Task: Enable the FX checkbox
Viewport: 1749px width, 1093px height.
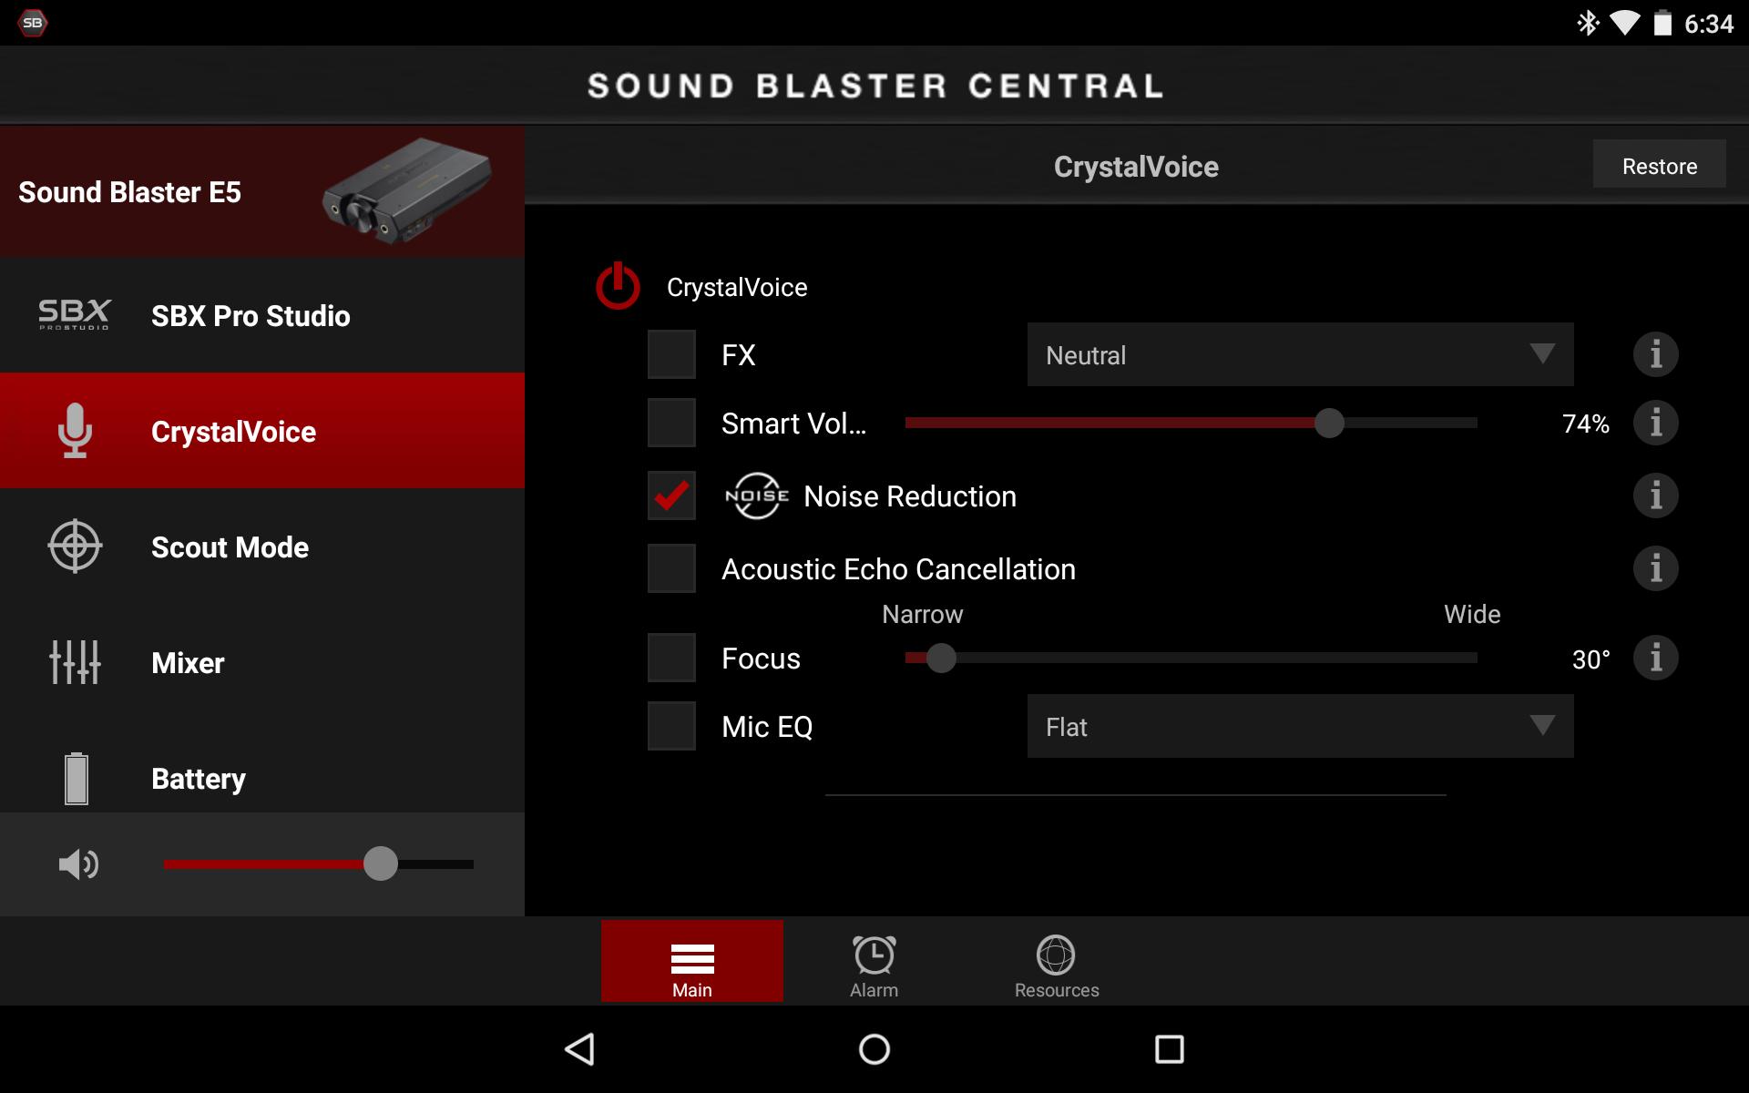Action: coord(671,354)
